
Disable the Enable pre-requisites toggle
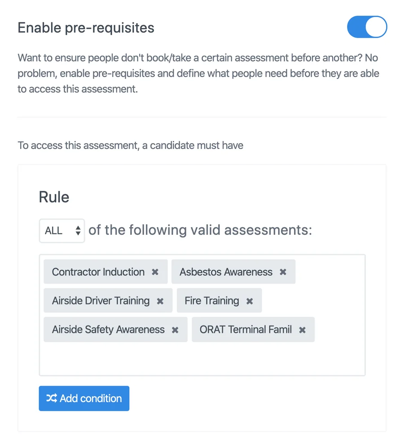click(367, 27)
